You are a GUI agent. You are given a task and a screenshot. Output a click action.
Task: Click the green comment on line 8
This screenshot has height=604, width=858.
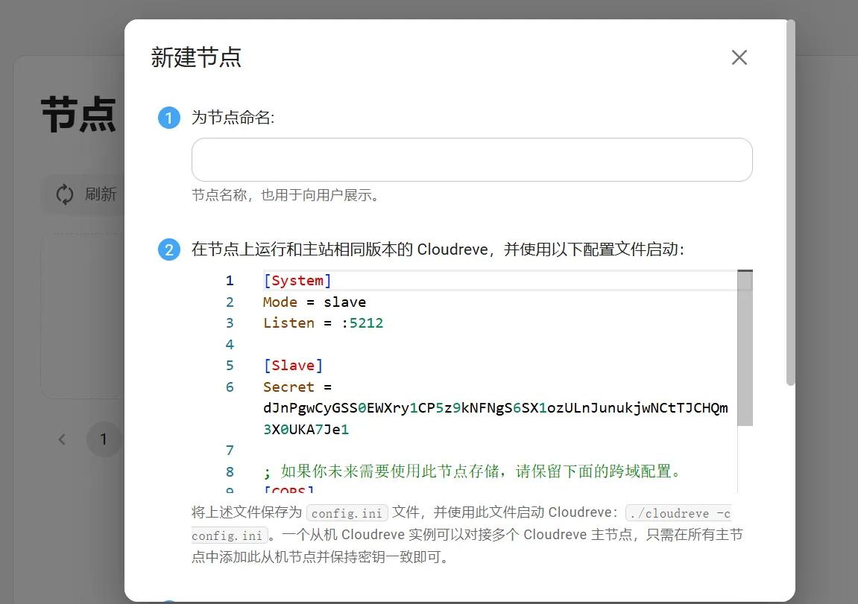pos(473,471)
